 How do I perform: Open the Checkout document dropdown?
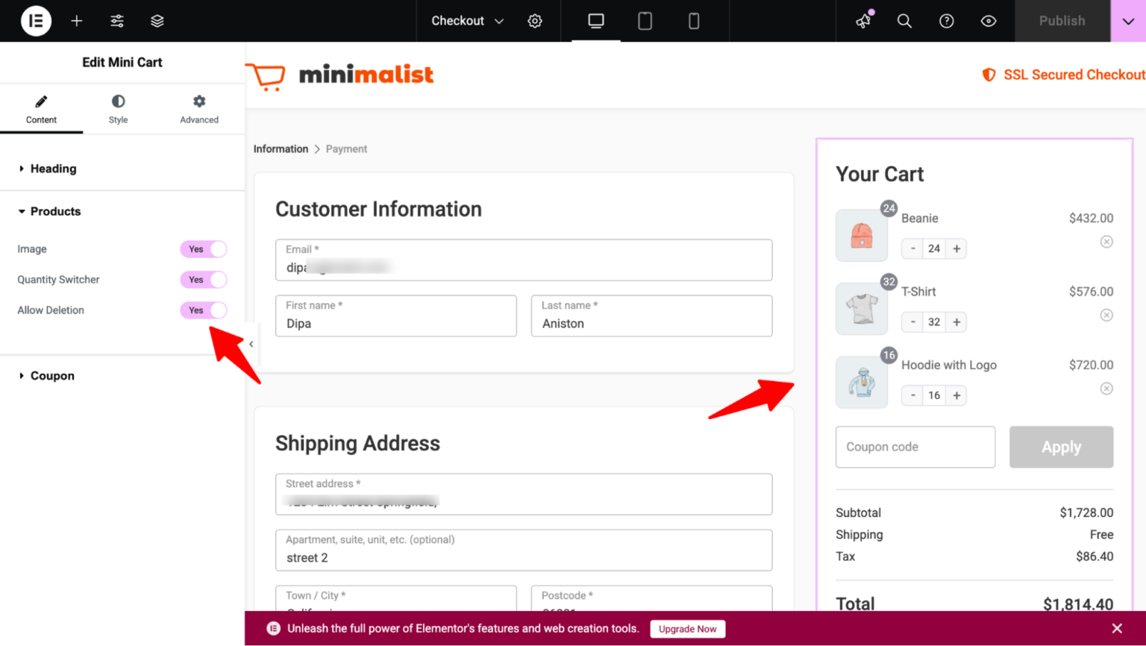[465, 21]
